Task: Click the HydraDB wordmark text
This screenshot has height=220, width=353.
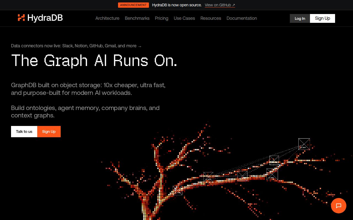Action: (45, 18)
